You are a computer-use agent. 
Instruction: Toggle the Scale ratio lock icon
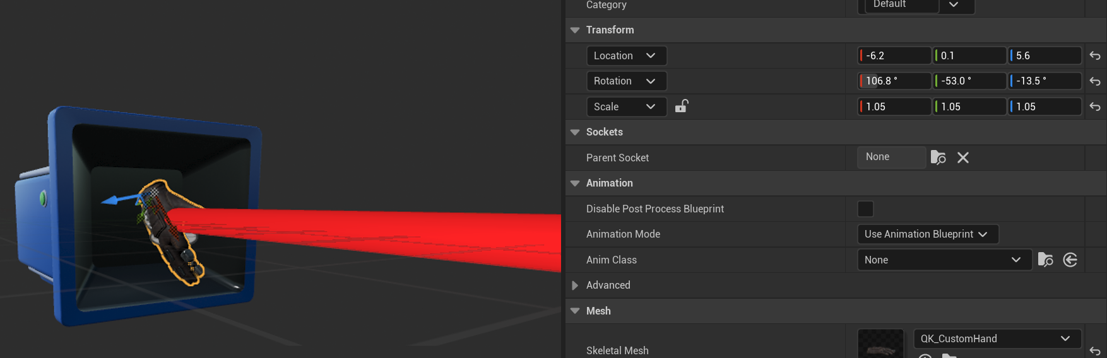[x=682, y=107]
